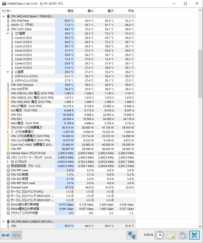203x243 pixels.
Task: Collapse the MSI MPG B650 CARBON WIFI group
Action: tap(4, 222)
